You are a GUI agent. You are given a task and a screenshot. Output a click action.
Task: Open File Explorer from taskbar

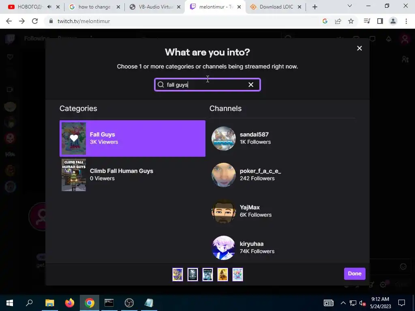click(49, 303)
